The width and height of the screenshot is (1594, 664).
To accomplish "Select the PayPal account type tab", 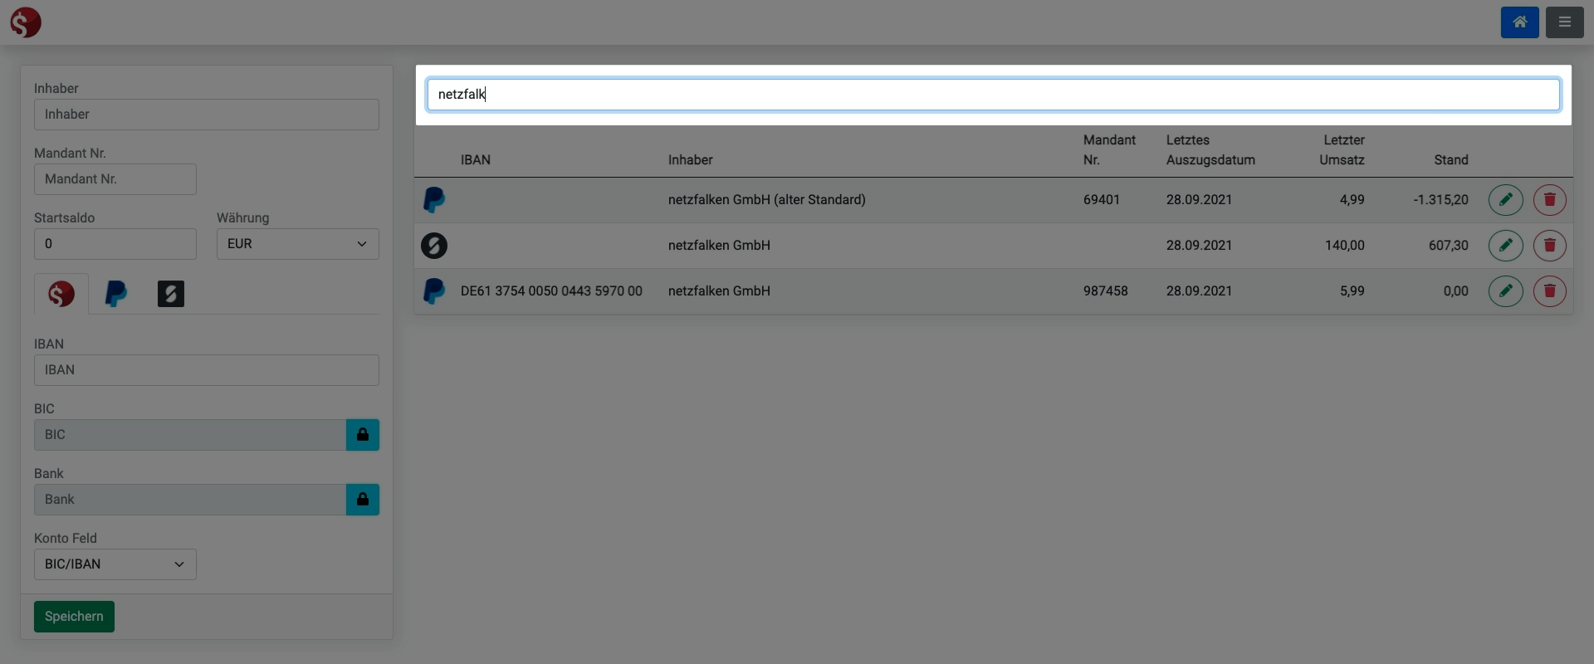I will pos(116,294).
